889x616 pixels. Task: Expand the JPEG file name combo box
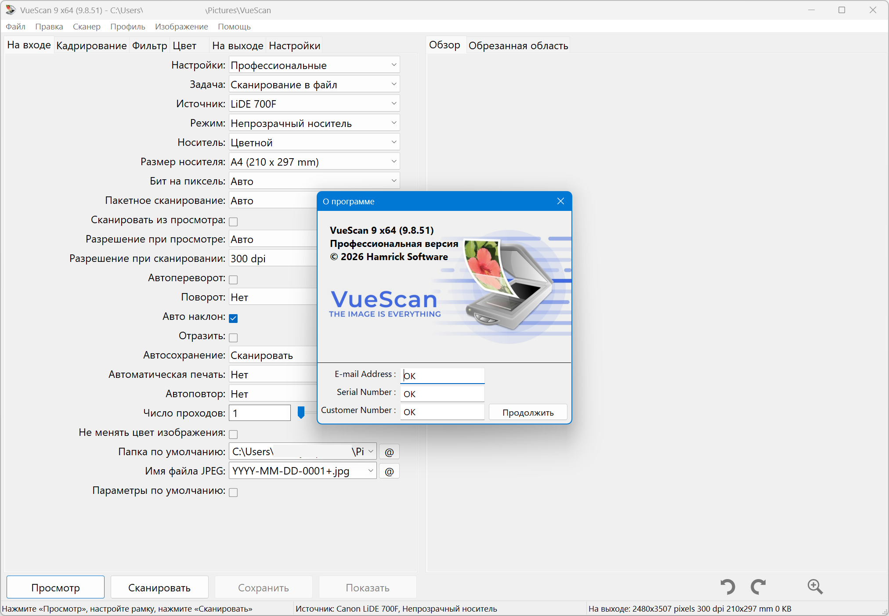point(370,471)
